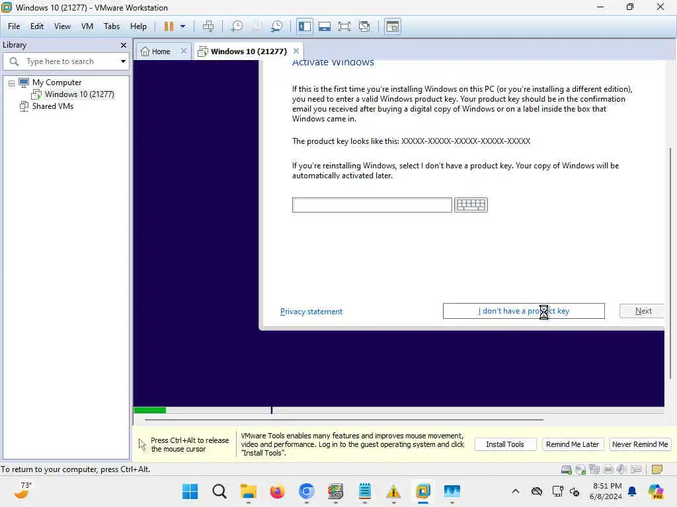
Task: Open the network status tray icon
Action: coord(557,491)
